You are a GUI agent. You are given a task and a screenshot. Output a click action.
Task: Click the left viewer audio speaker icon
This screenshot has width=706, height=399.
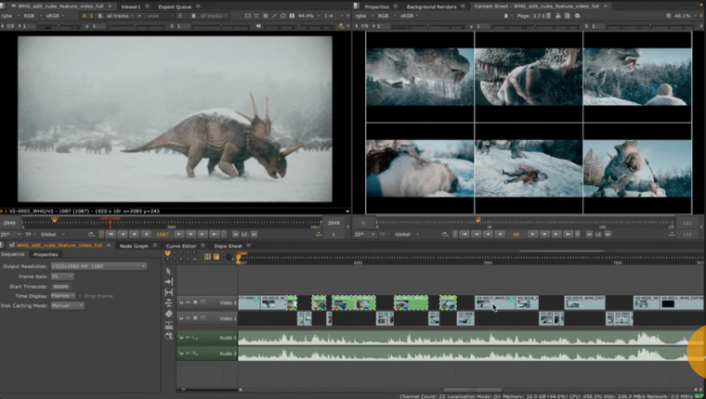[x=258, y=26]
